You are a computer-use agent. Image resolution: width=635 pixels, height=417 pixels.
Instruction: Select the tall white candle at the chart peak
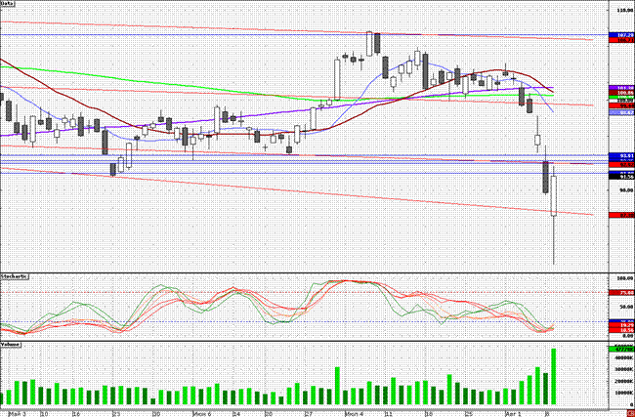[x=369, y=44]
